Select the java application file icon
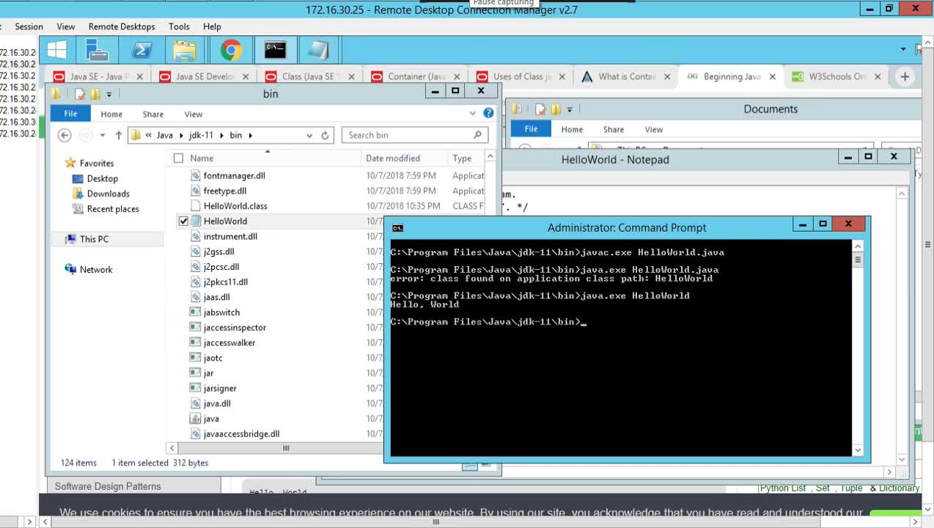 tap(195, 419)
